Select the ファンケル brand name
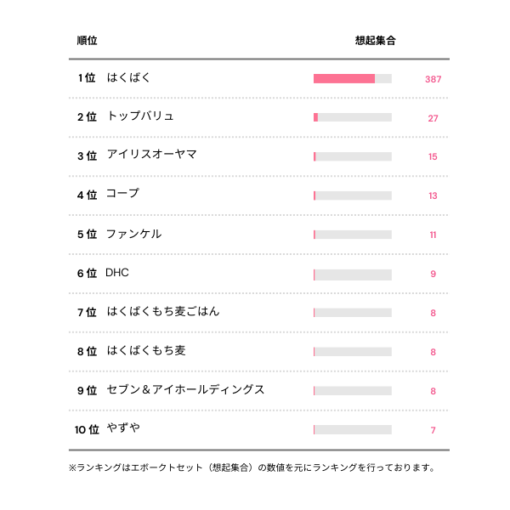Image resolution: width=510 pixels, height=510 pixels. coord(133,234)
